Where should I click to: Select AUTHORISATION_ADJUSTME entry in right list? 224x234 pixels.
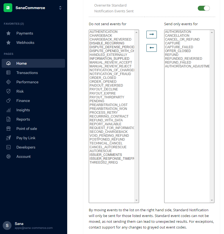[x=187, y=66]
